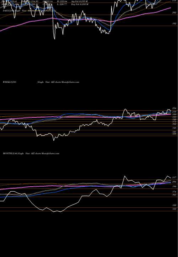Select the 122 price label on monthly chart
This screenshot has width=178, height=257.
[x=174, y=209]
